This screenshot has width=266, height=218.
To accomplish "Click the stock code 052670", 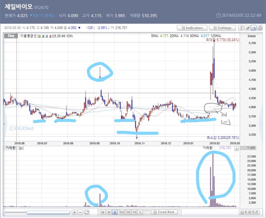I will tap(41, 8).
